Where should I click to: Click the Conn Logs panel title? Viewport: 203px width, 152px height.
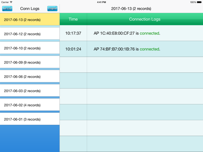click(30, 8)
